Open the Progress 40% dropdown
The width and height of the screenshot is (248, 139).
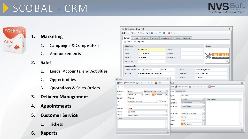(203, 120)
